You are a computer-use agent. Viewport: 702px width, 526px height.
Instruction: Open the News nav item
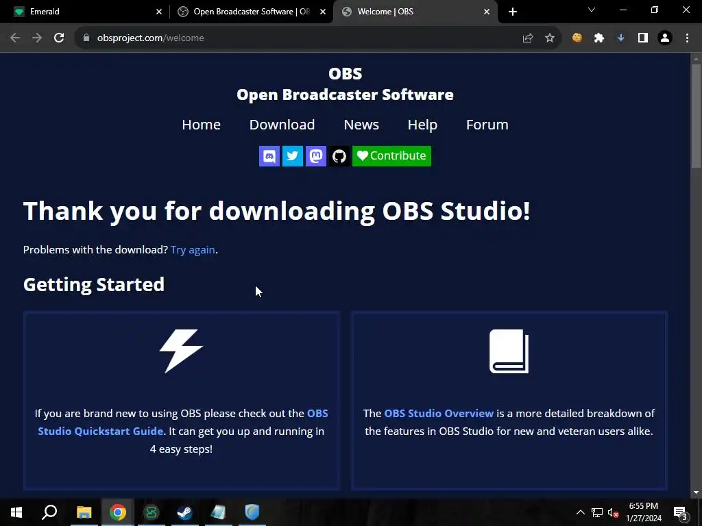pos(361,125)
